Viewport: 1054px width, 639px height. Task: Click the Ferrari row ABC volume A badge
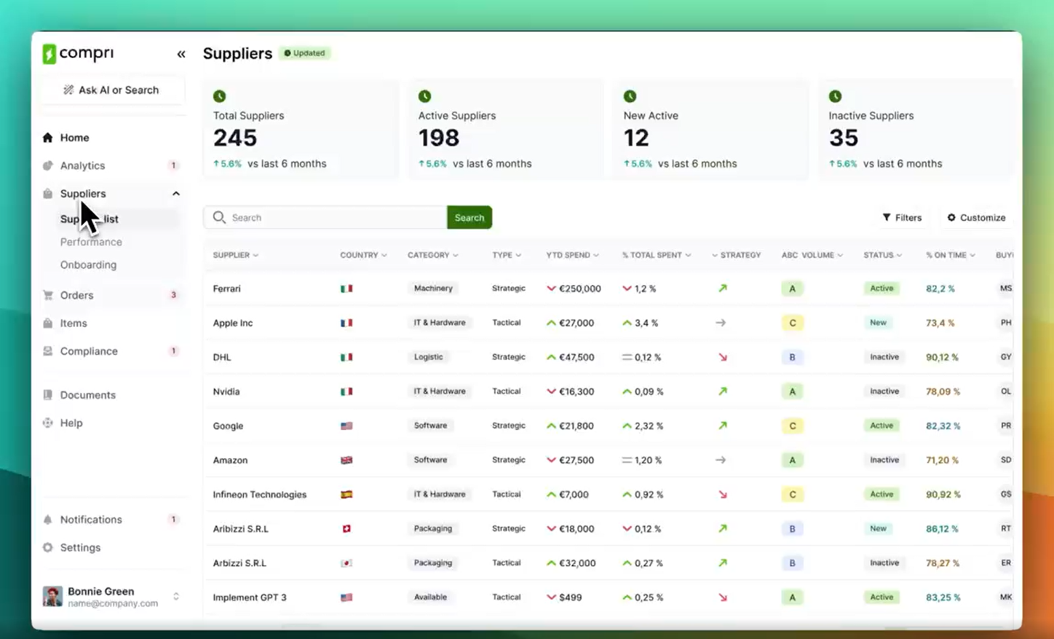pyautogui.click(x=792, y=288)
